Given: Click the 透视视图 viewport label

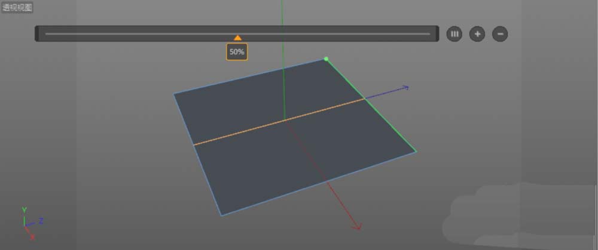Looking at the screenshot, I should [x=17, y=7].
